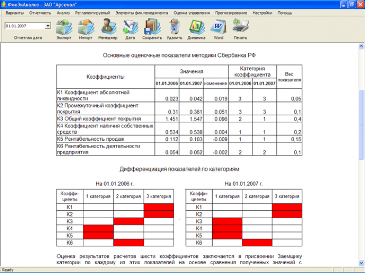Click the heading Основные оценочные показатели методики Сбербанка РФ
The width and height of the screenshot is (365, 273).
(179, 55)
